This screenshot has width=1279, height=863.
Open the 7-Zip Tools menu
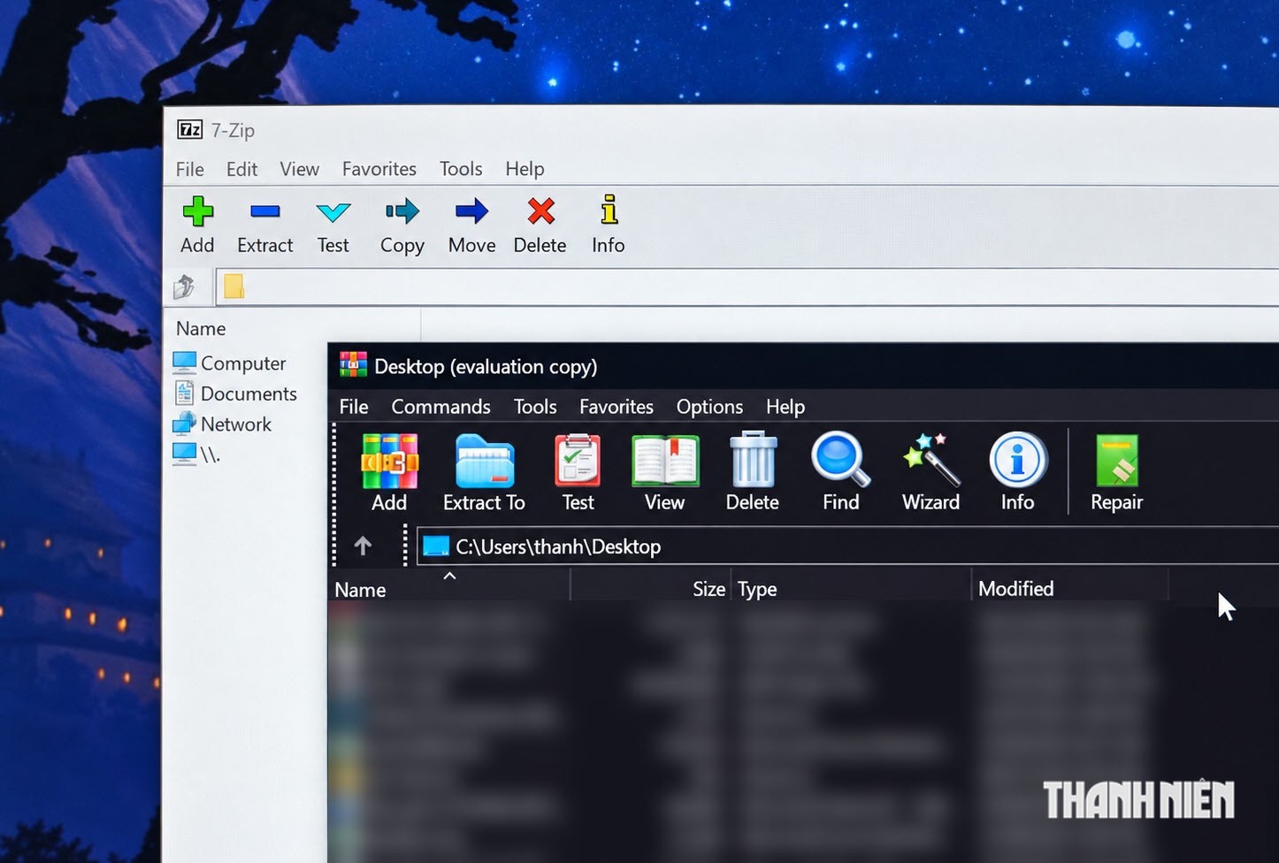click(x=461, y=169)
